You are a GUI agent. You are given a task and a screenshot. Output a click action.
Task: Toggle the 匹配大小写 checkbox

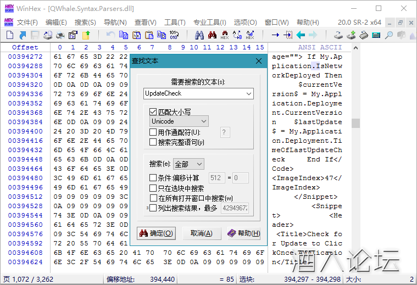[153, 111]
